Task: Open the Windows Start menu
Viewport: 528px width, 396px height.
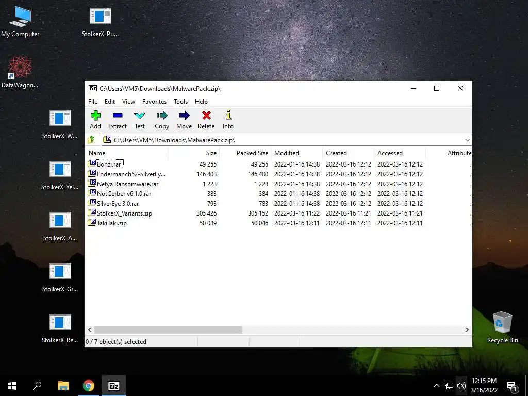Action: [x=12, y=386]
